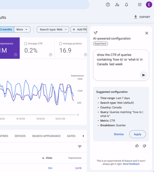Select the 3 months date range
Screen dimensions: 154x172
tap(7, 30)
